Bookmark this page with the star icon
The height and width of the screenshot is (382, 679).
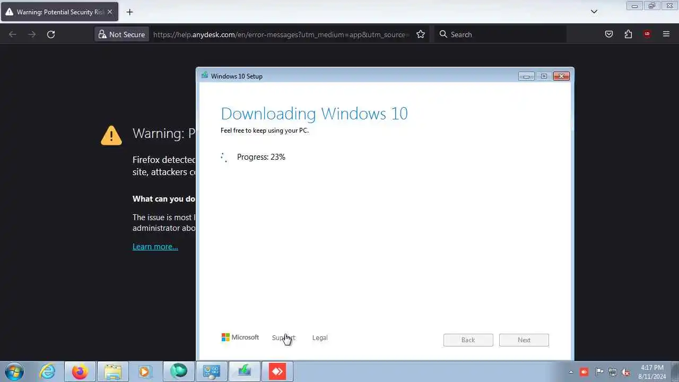[x=421, y=34]
